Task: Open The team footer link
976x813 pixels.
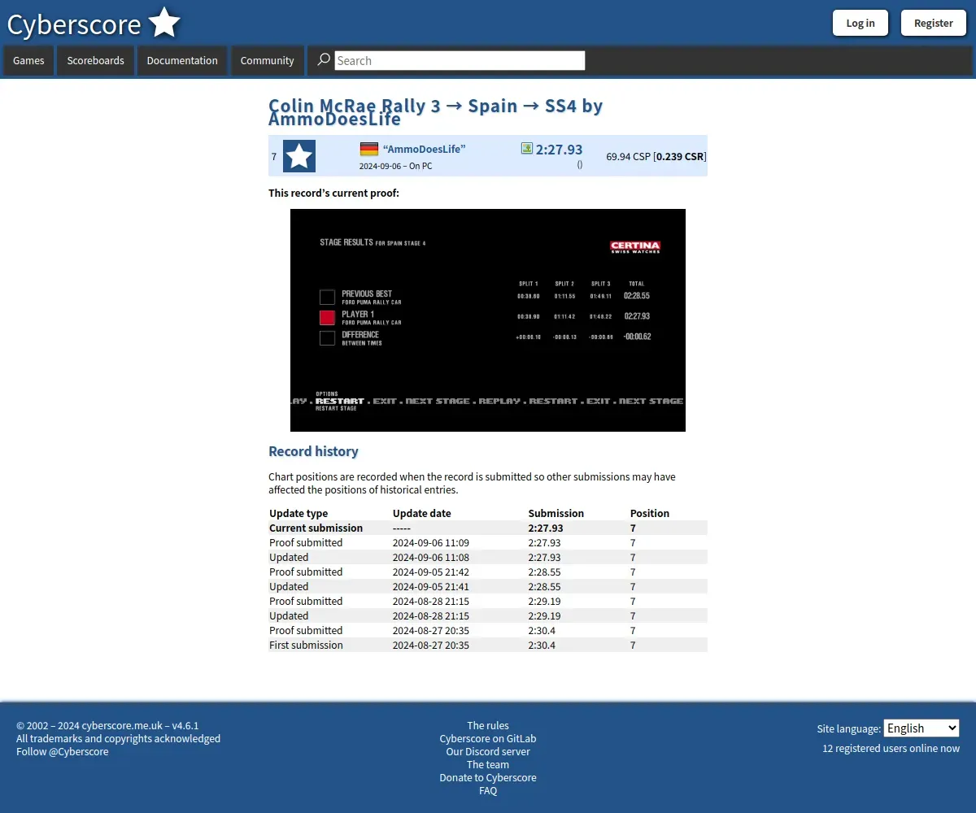Action: coord(488,764)
